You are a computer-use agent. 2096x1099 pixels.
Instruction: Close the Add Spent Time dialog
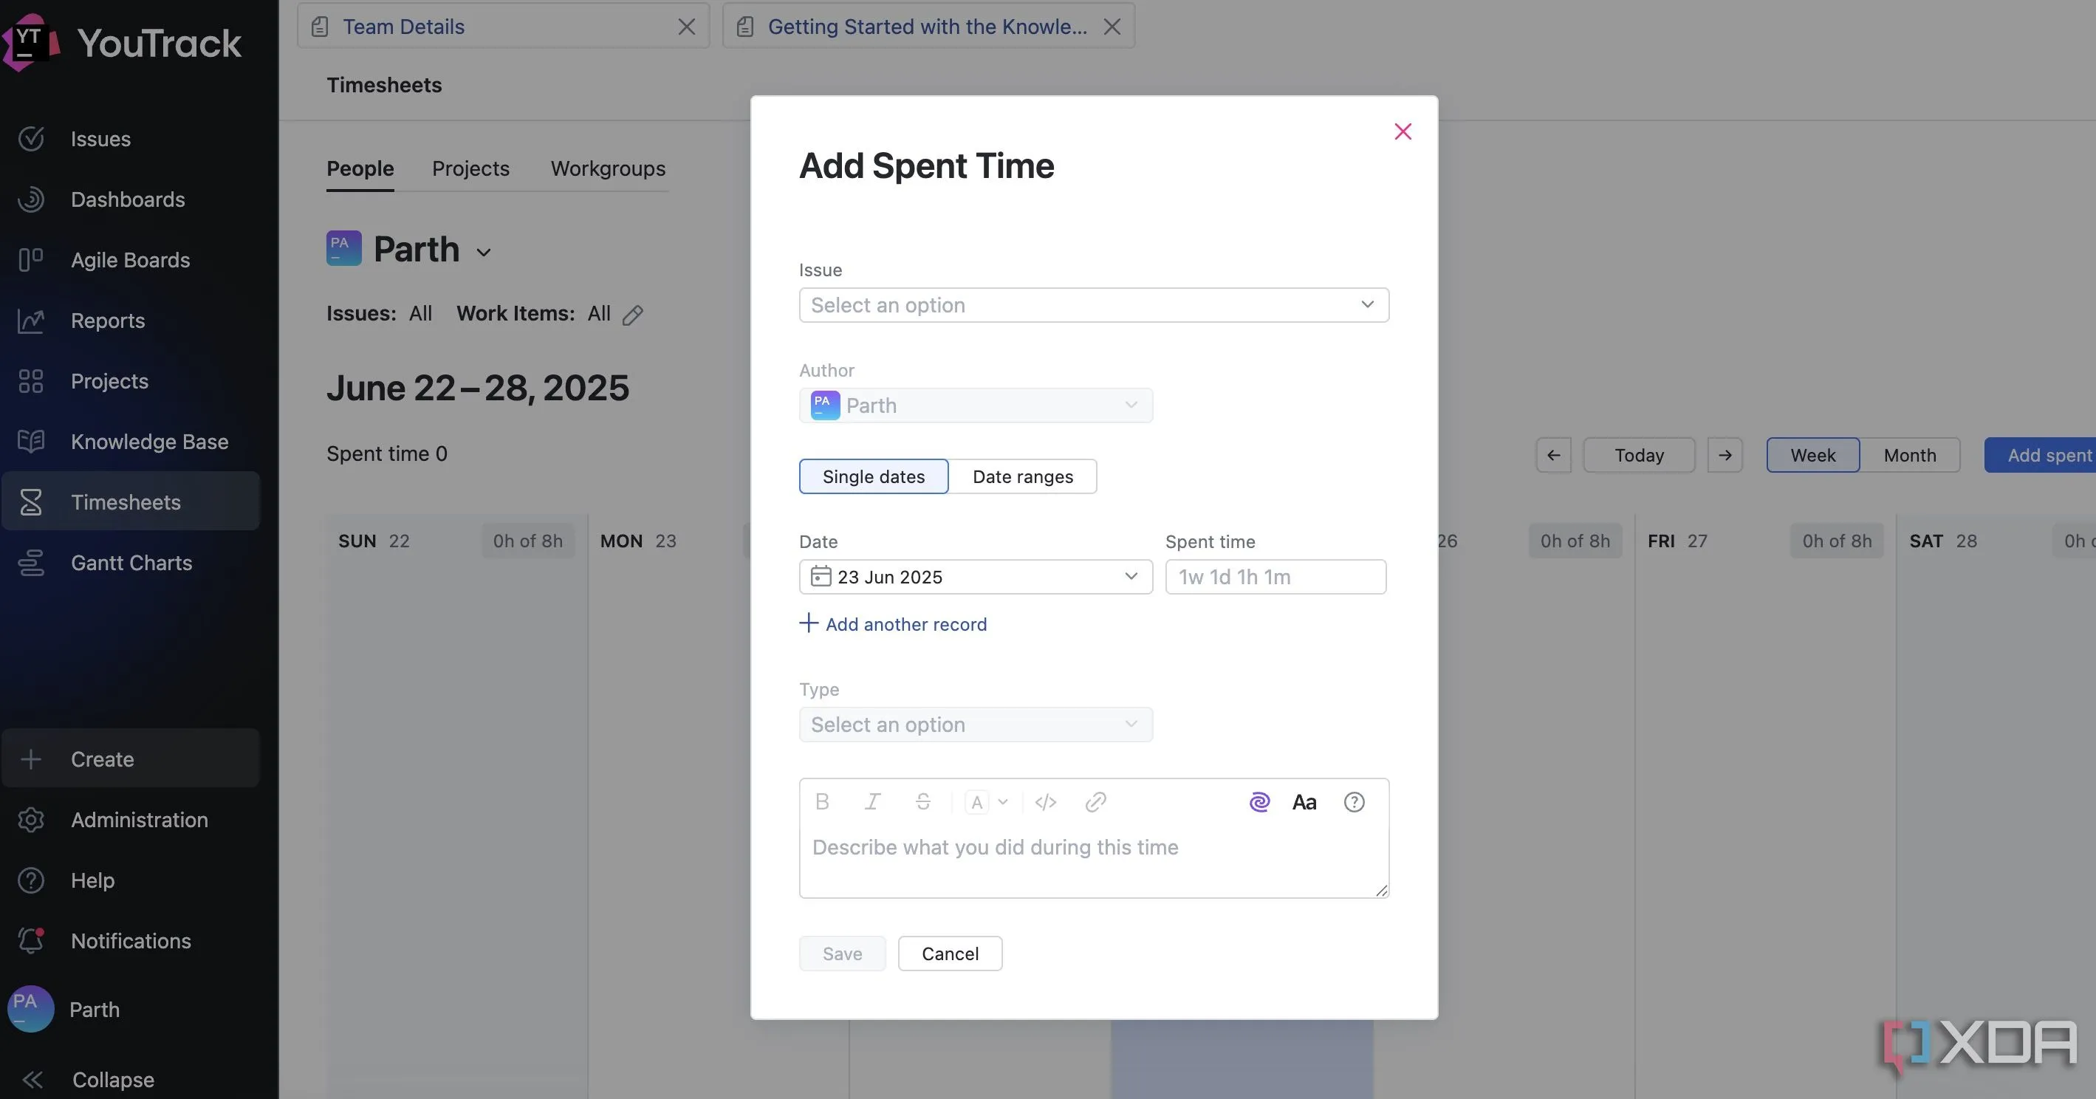pos(1403,131)
